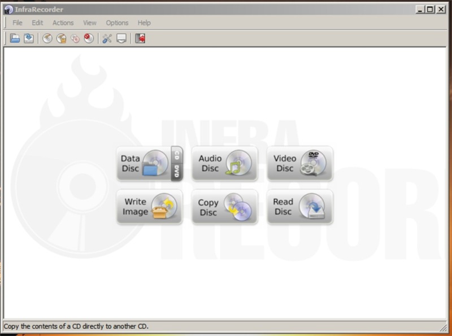Screen dimensions: 452x336
Task: Open the devices icon in the toolbar
Action: (121, 38)
